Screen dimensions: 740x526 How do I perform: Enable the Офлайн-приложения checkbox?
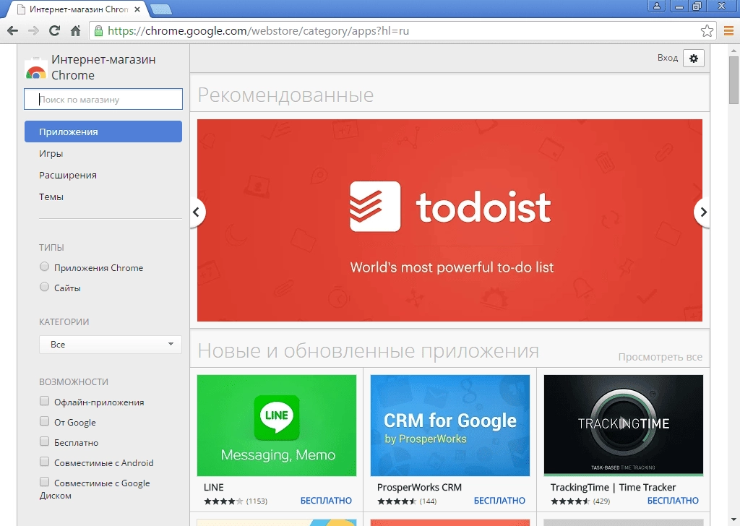pyautogui.click(x=44, y=401)
